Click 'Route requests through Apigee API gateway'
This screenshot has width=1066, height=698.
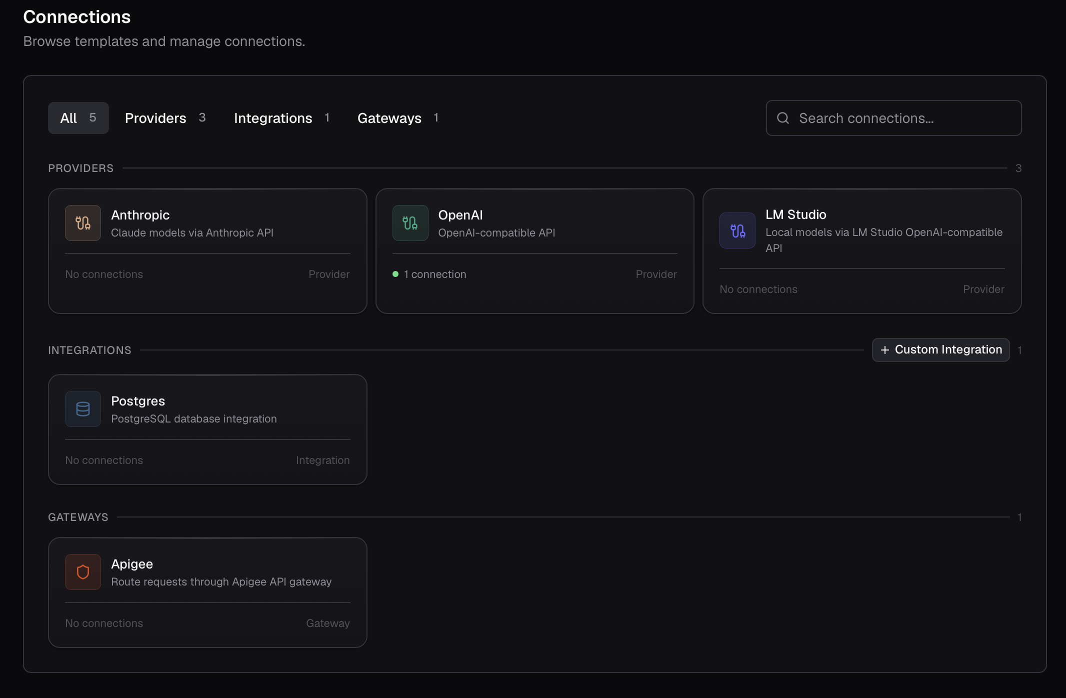(x=221, y=581)
